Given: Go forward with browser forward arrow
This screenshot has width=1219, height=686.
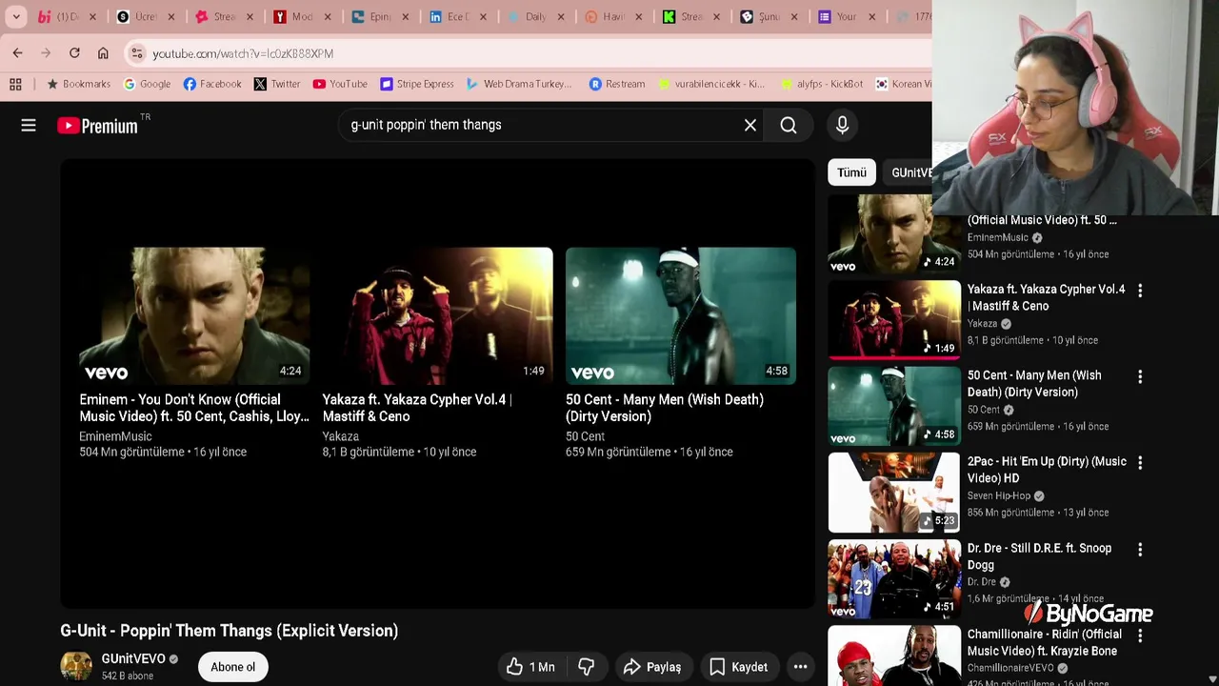Looking at the screenshot, I should (46, 53).
